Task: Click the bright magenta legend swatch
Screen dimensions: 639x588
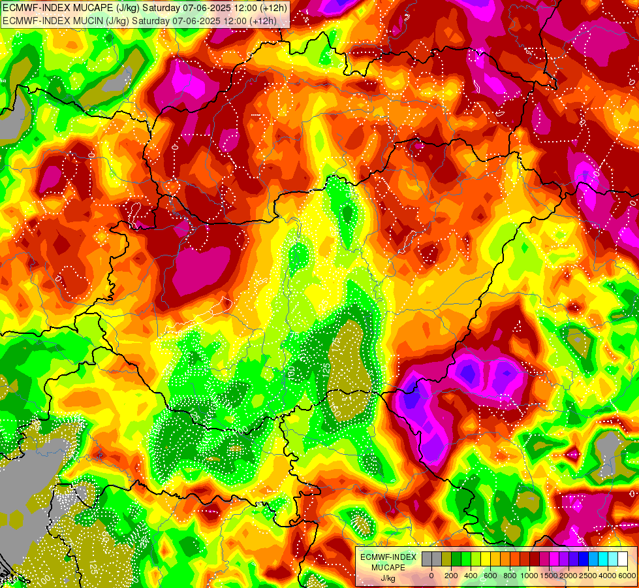Action: click(555, 559)
